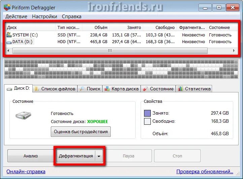This screenshot has height=179, width=243.
Task: Sort by the Фрагмента... column header
Action: point(192,28)
